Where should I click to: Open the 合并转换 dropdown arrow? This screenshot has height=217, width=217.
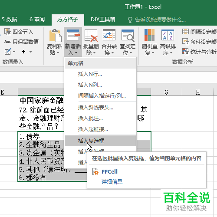(112, 53)
